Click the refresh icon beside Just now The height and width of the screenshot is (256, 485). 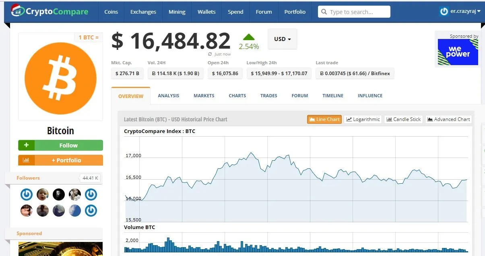[x=210, y=54]
